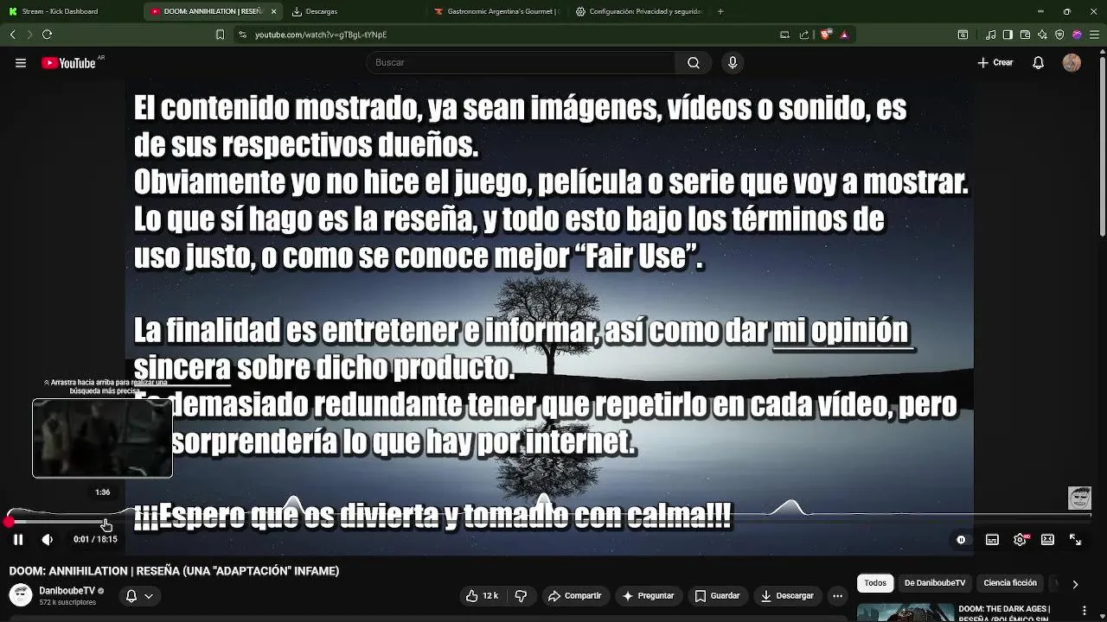Go to YouTube home via logo

pos(69,62)
